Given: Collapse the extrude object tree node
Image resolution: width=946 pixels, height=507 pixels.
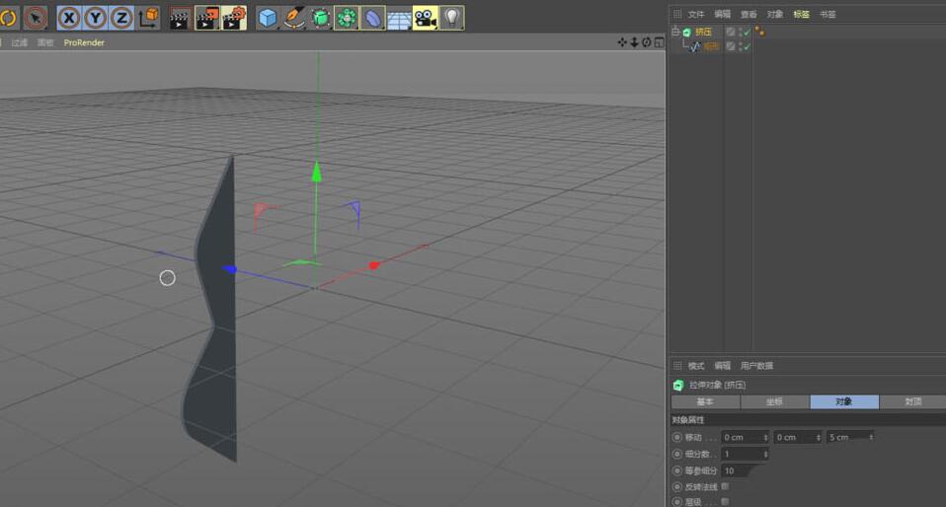Looking at the screenshot, I should [x=675, y=32].
